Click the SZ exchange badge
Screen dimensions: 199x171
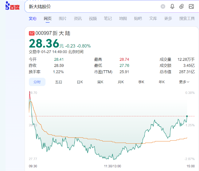tap(32, 33)
